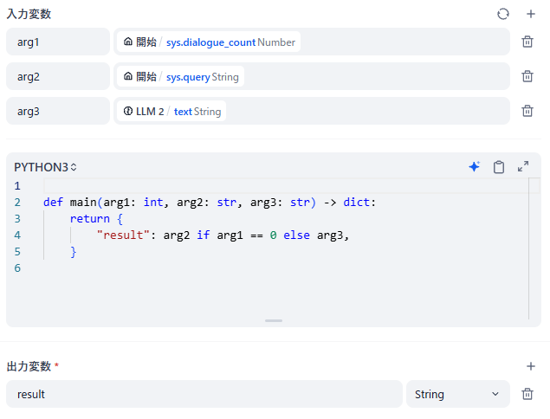Click the arg1 variable name field
The image size is (550, 419).
tap(57, 42)
